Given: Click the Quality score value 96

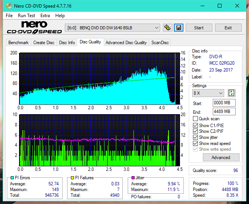Looking at the screenshot, I should click(x=236, y=171).
